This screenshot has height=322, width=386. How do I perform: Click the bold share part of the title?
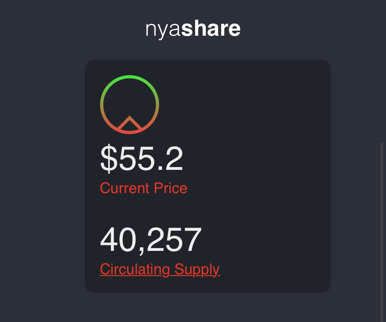point(211,28)
